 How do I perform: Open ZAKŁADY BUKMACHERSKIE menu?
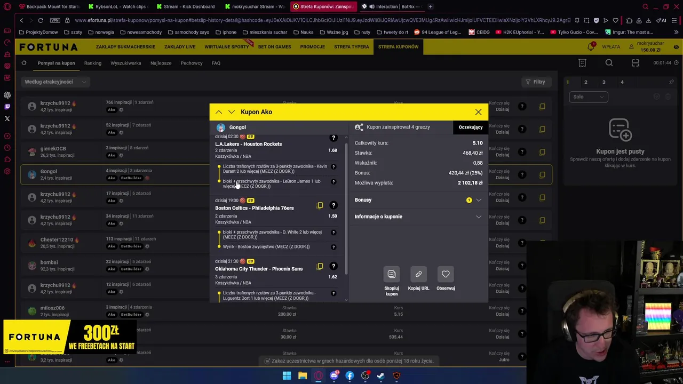pos(125,47)
